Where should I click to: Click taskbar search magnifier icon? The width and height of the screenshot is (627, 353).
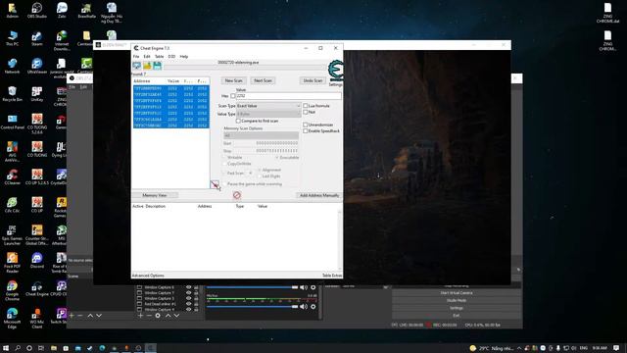click(18, 348)
